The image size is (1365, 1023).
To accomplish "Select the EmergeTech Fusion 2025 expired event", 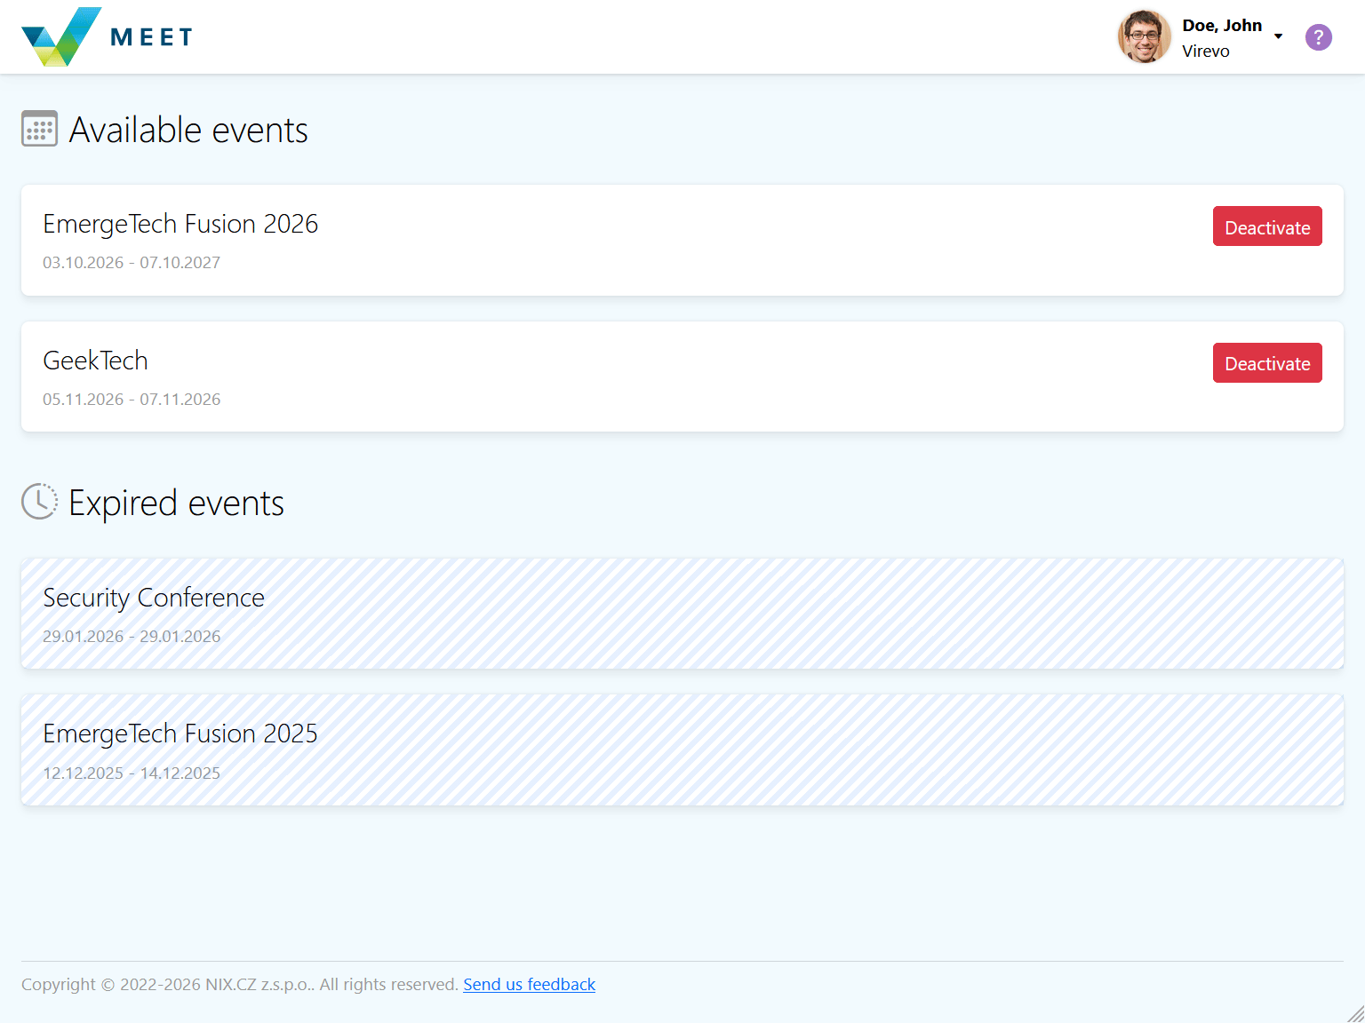I will [180, 734].
